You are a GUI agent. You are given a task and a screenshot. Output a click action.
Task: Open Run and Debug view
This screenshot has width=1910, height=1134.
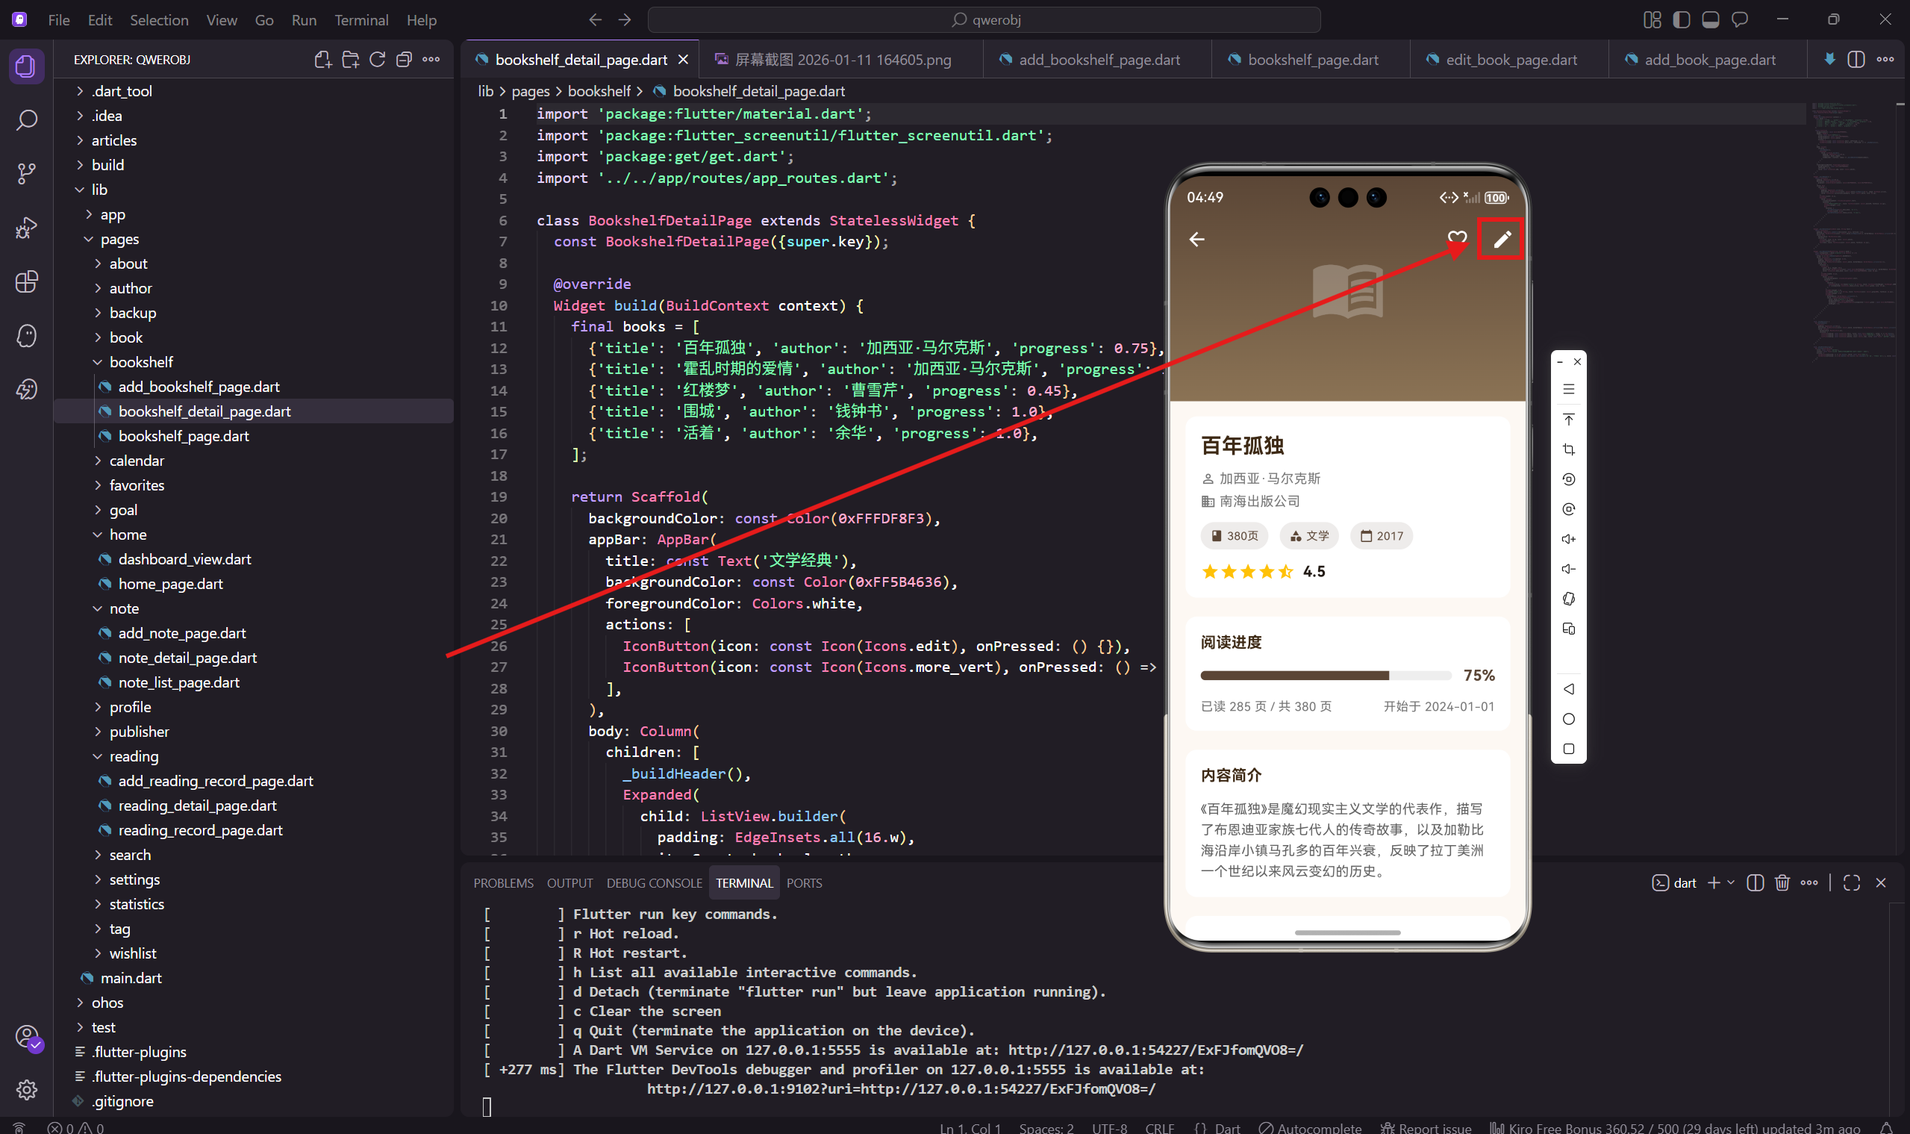tap(26, 228)
